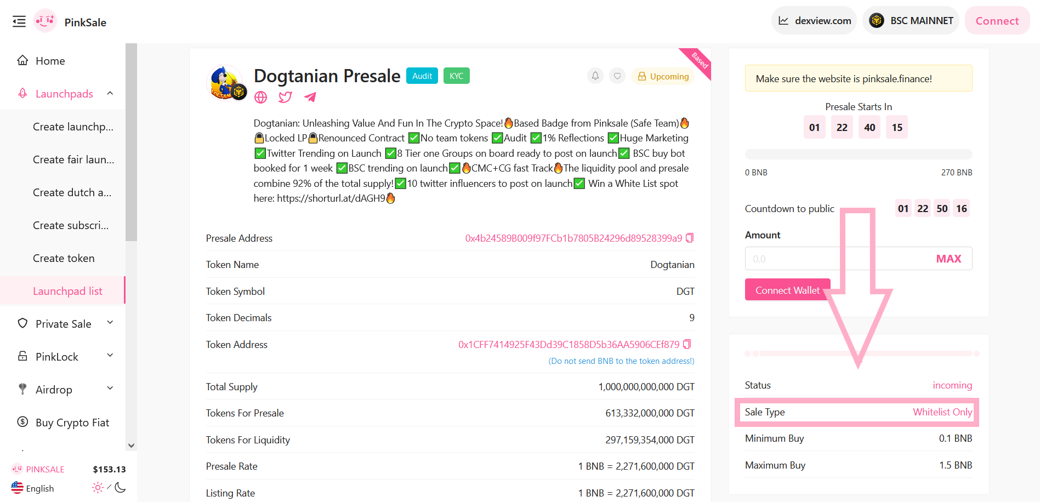The image size is (1040, 502).
Task: Select Create token in the sidebar
Action: [64, 258]
